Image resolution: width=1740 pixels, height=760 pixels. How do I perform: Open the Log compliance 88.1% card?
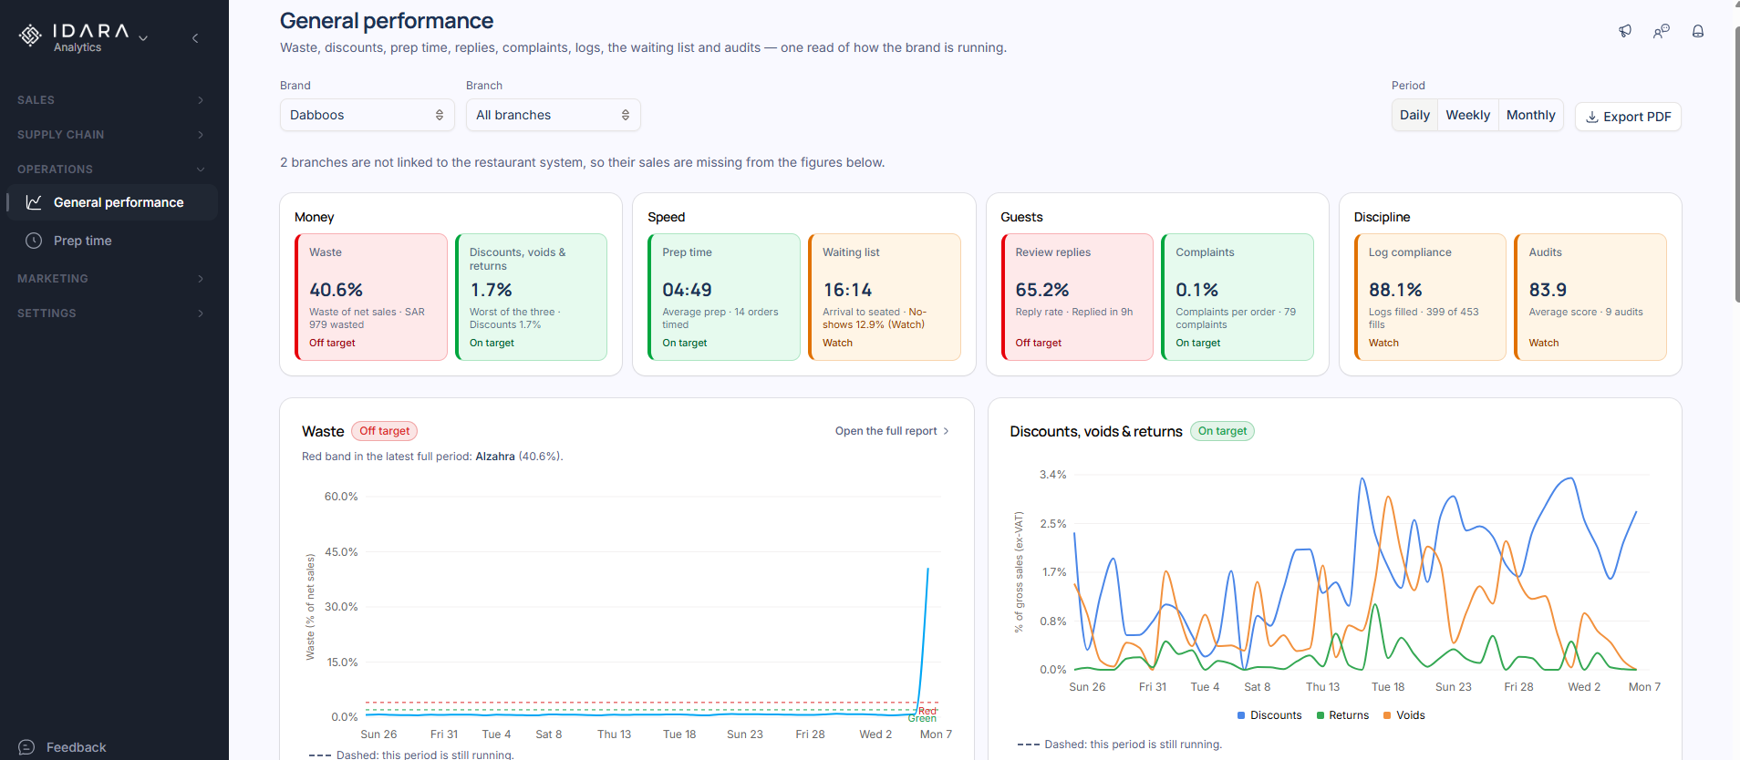point(1430,297)
